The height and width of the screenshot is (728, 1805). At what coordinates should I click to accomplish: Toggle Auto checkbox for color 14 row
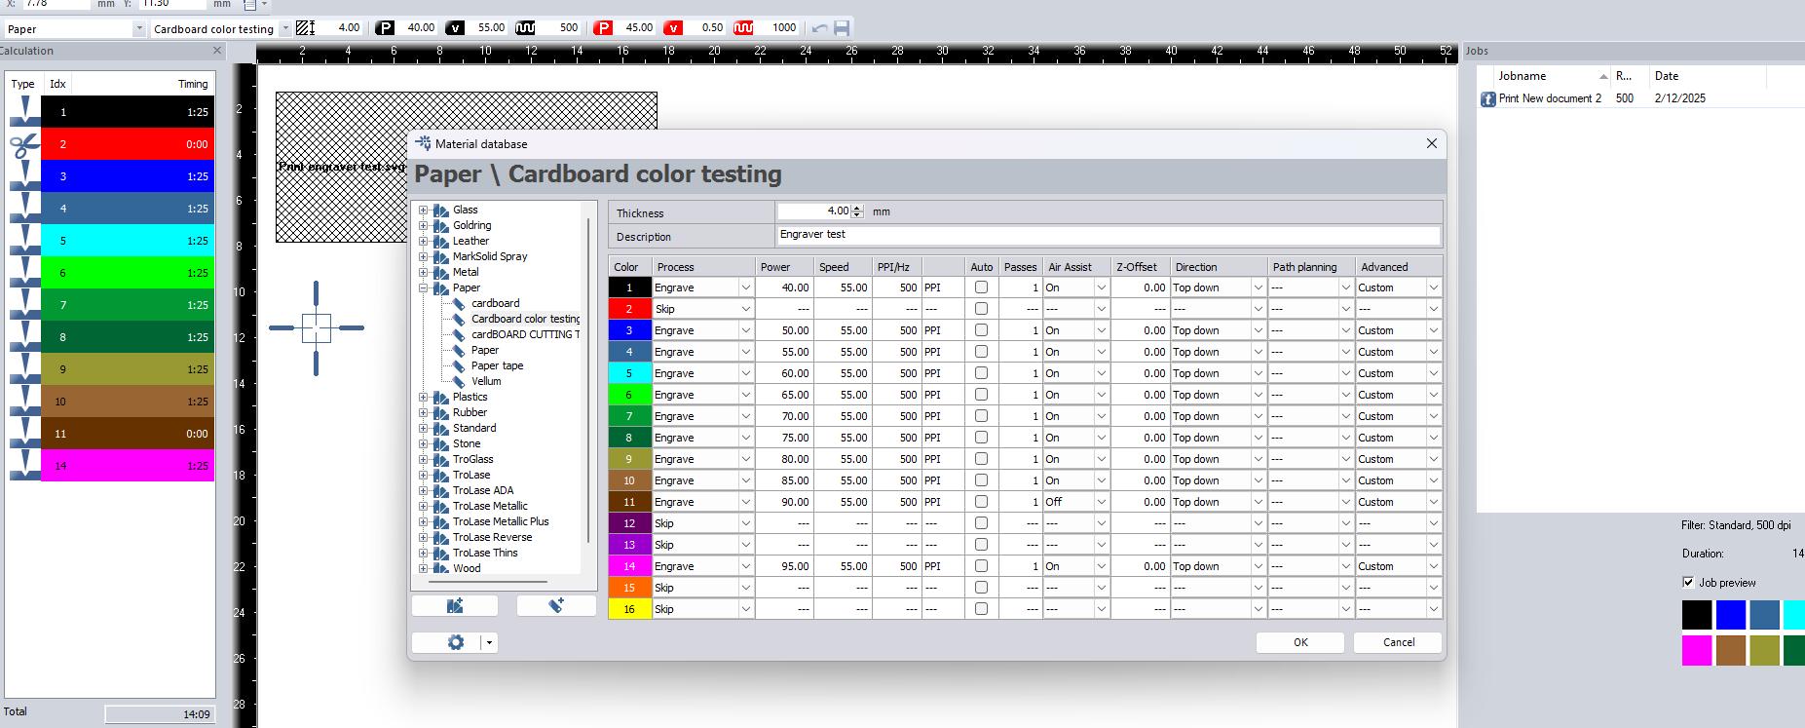click(981, 566)
